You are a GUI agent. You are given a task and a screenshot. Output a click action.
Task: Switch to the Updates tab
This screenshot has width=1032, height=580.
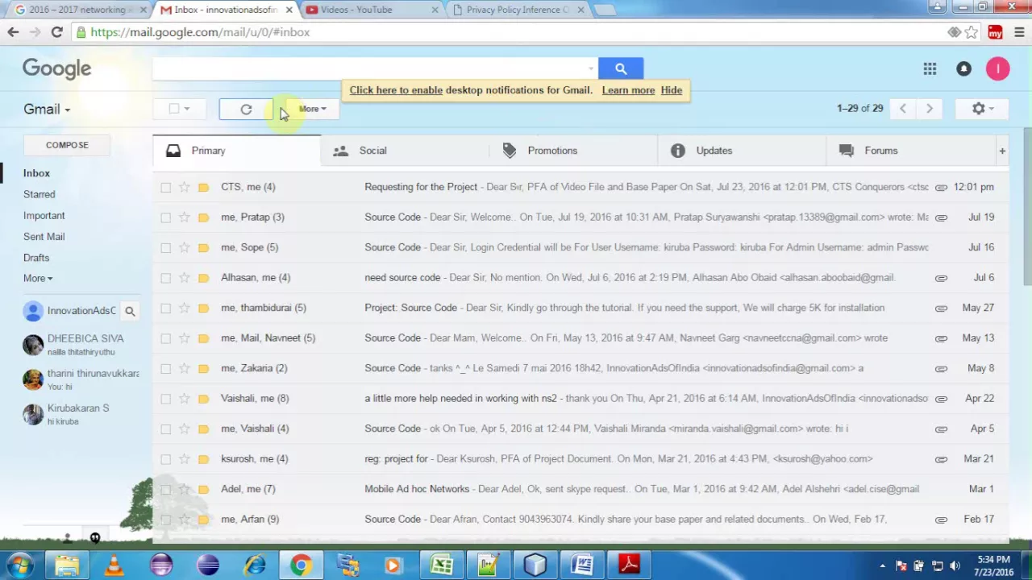742,151
